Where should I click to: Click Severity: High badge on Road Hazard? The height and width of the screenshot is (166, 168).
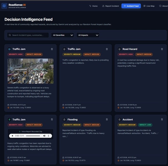coord(126,54)
